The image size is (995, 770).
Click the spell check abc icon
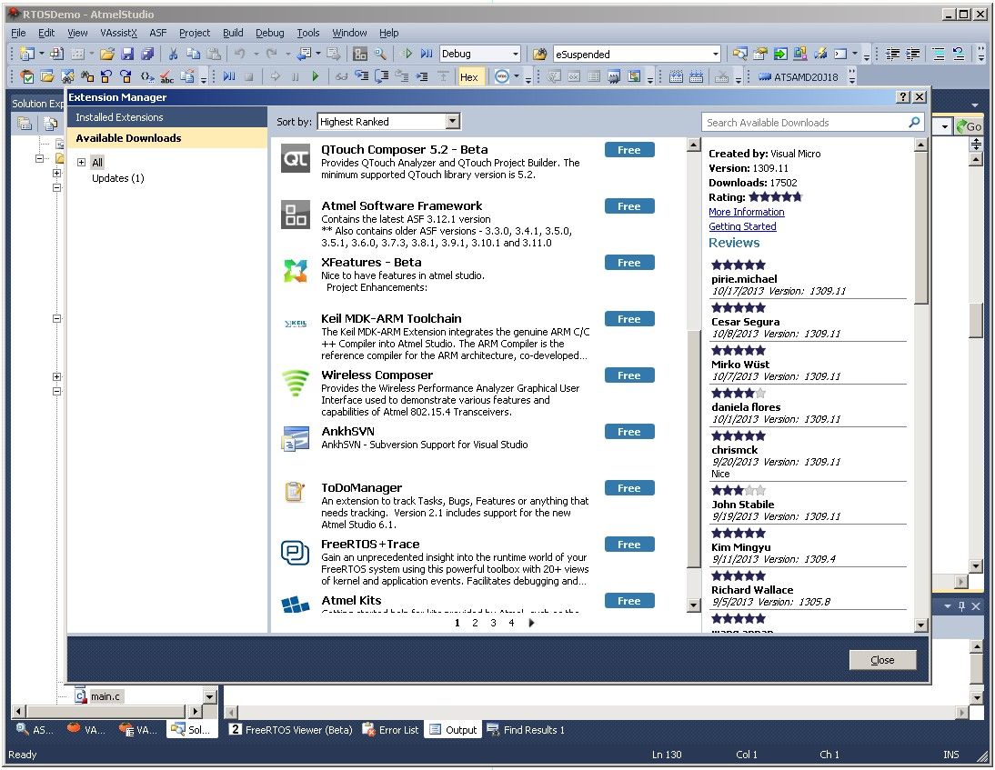[x=166, y=76]
